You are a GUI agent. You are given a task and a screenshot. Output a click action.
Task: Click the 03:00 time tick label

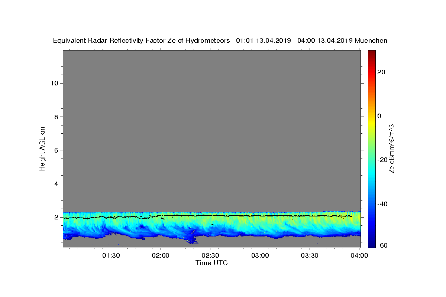[260, 255]
